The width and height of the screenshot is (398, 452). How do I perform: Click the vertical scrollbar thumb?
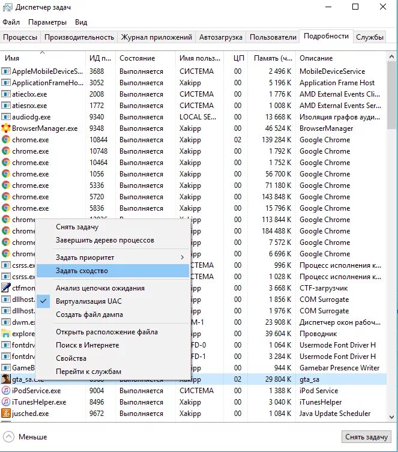(391, 95)
